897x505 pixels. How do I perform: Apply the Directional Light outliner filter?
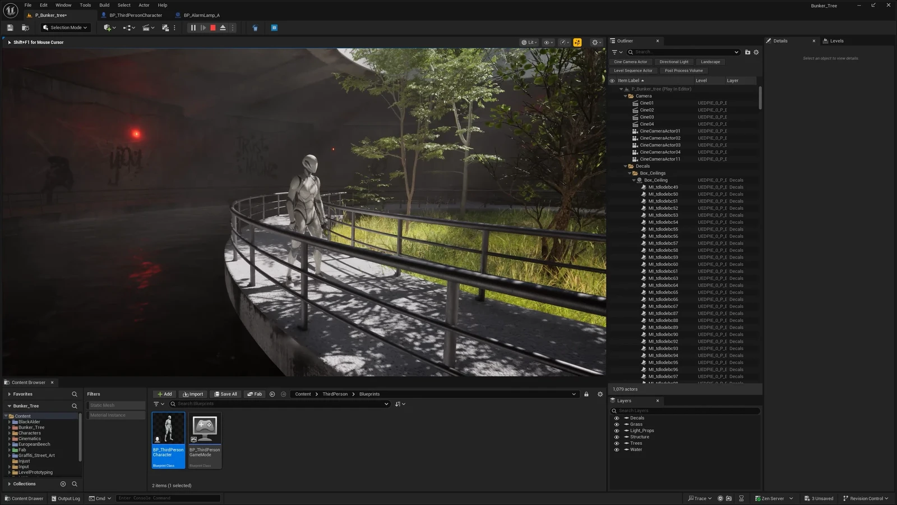pyautogui.click(x=674, y=62)
